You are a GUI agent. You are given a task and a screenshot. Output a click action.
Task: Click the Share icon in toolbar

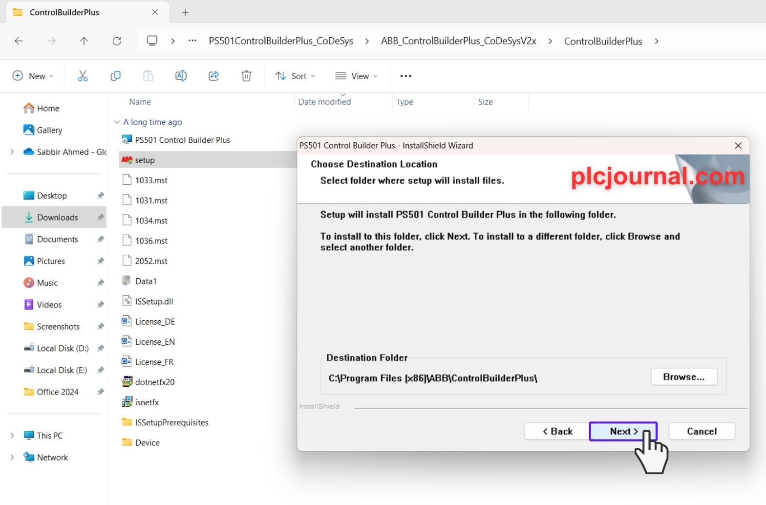(213, 76)
